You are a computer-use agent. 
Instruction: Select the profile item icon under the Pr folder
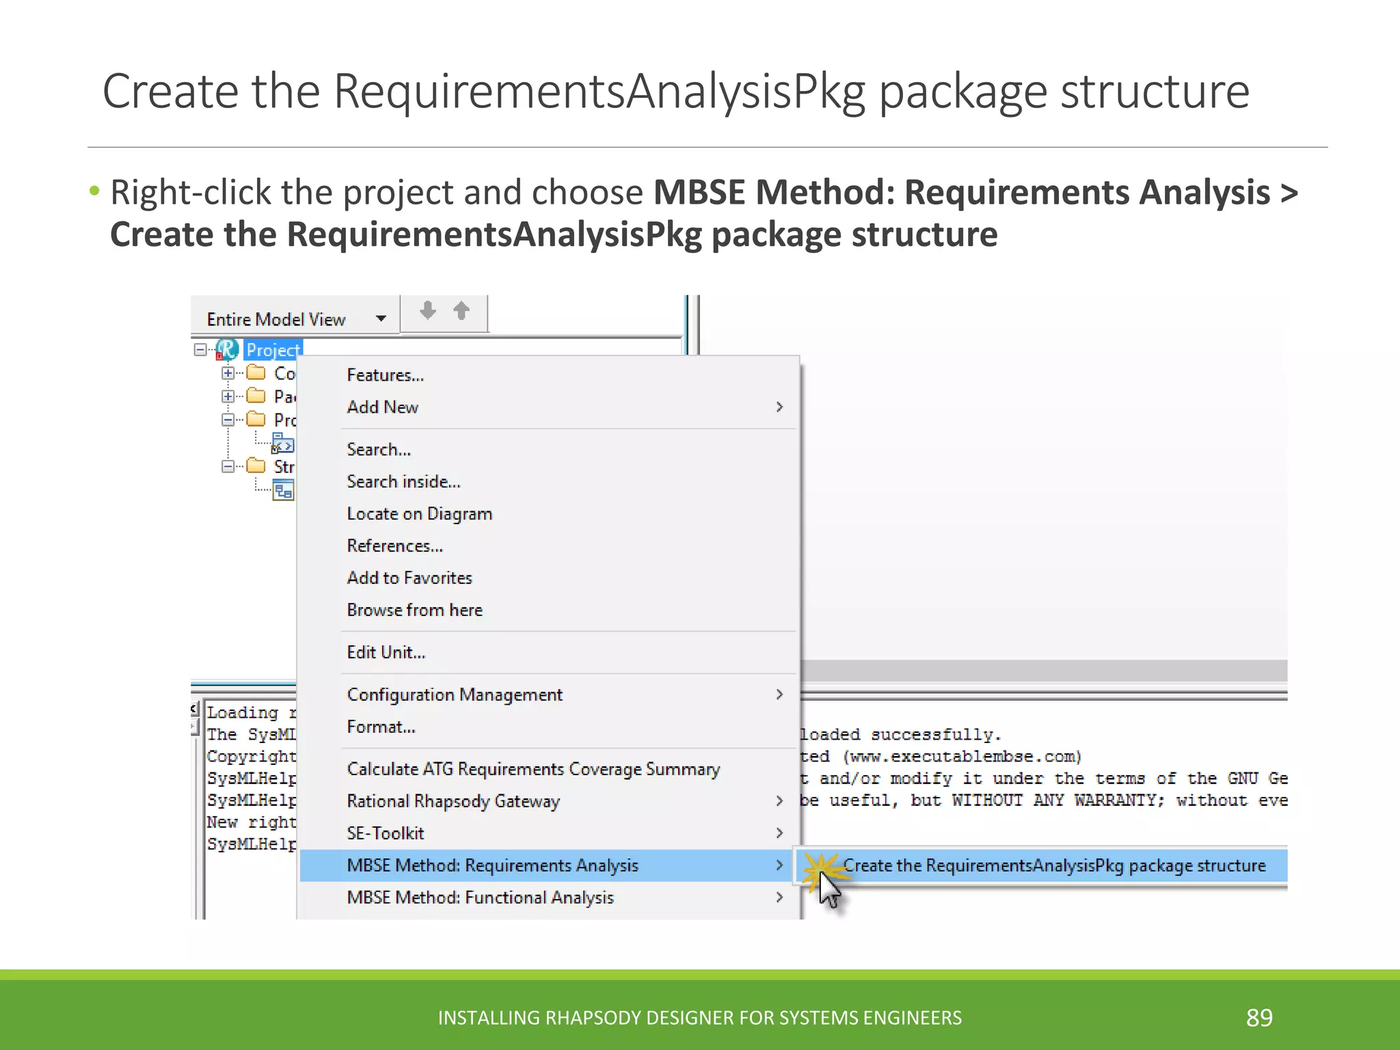pyautogui.click(x=283, y=444)
